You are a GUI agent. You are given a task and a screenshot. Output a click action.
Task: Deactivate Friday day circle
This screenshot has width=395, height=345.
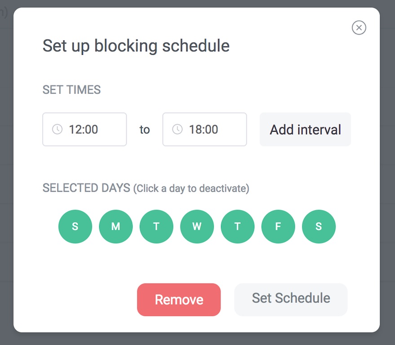(x=278, y=226)
